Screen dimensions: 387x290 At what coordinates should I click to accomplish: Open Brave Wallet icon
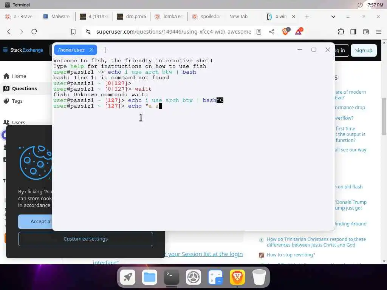click(366, 32)
